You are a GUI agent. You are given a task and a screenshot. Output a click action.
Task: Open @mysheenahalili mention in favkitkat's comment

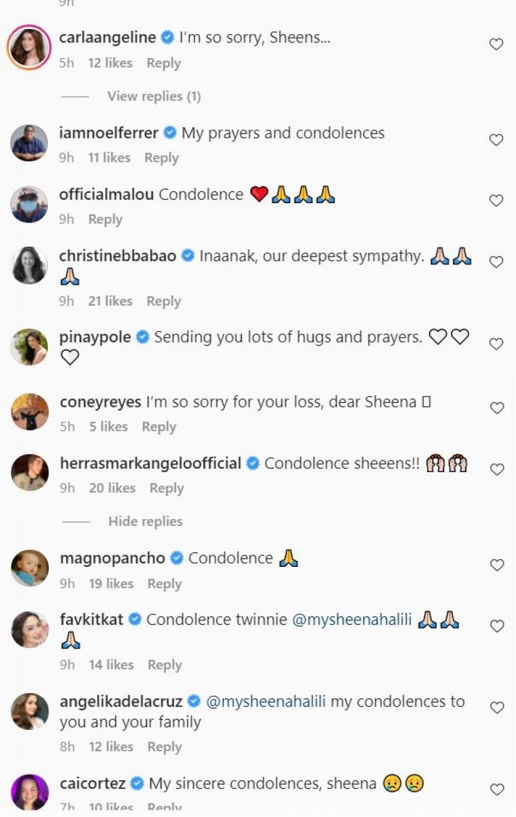point(352,620)
